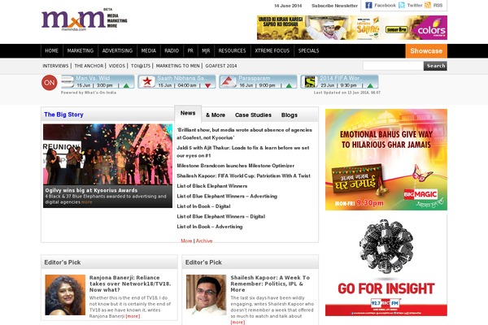Click the orange Showcase button
Image resolution: width=488 pixels, height=325 pixels.
pos(426,51)
